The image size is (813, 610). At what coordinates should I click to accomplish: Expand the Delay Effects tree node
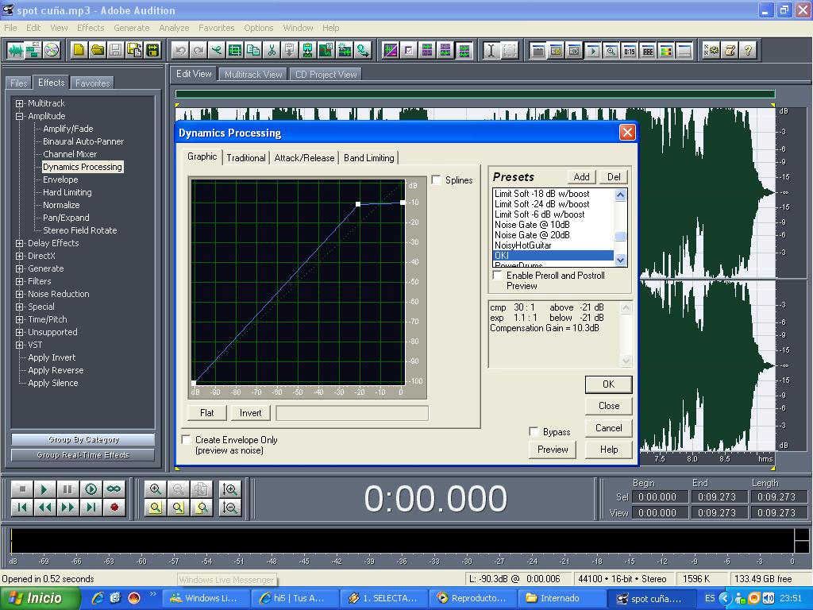pyautogui.click(x=20, y=243)
